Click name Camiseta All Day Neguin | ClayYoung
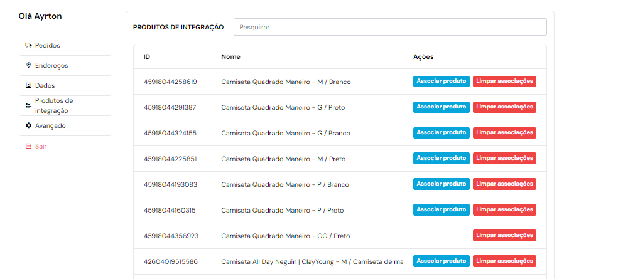Viewport: 623px width, 279px height. 312,261
